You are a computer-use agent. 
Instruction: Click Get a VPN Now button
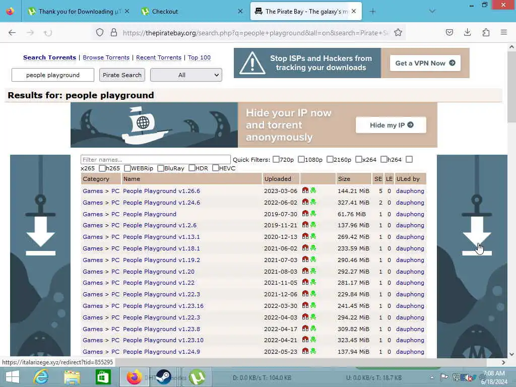coord(425,63)
